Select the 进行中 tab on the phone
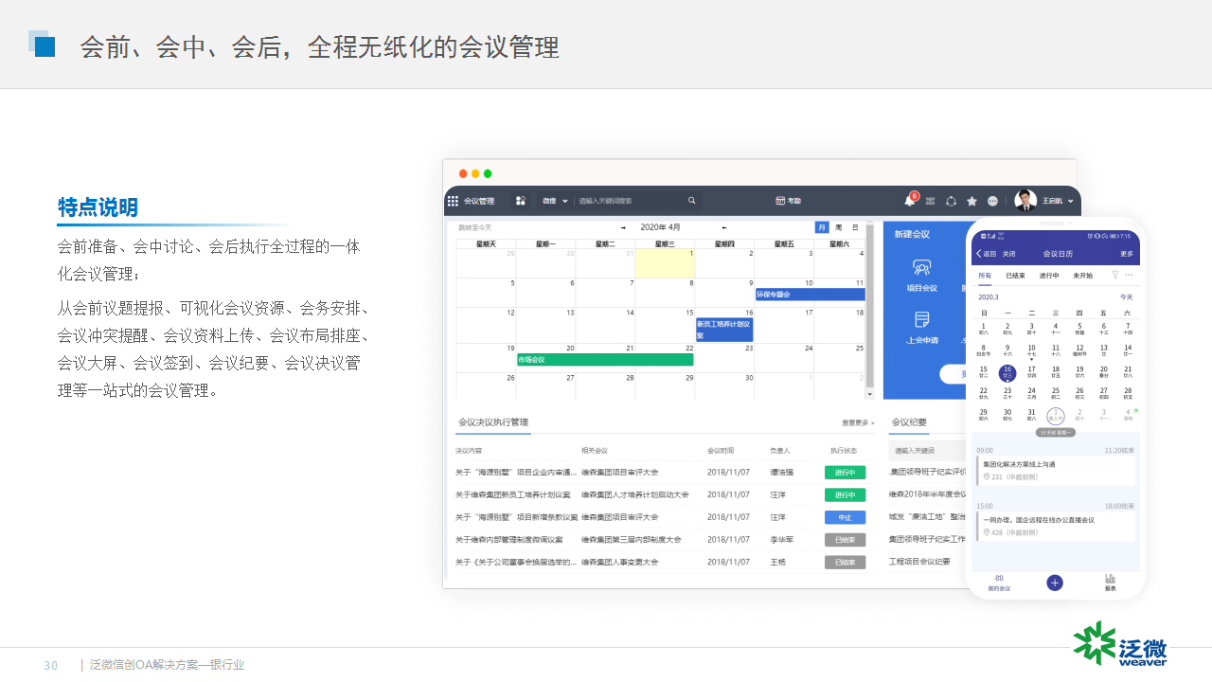 [1049, 276]
